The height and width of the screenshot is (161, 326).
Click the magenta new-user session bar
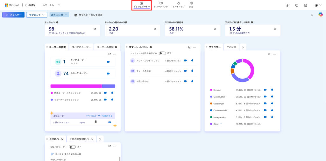coord(76,86)
